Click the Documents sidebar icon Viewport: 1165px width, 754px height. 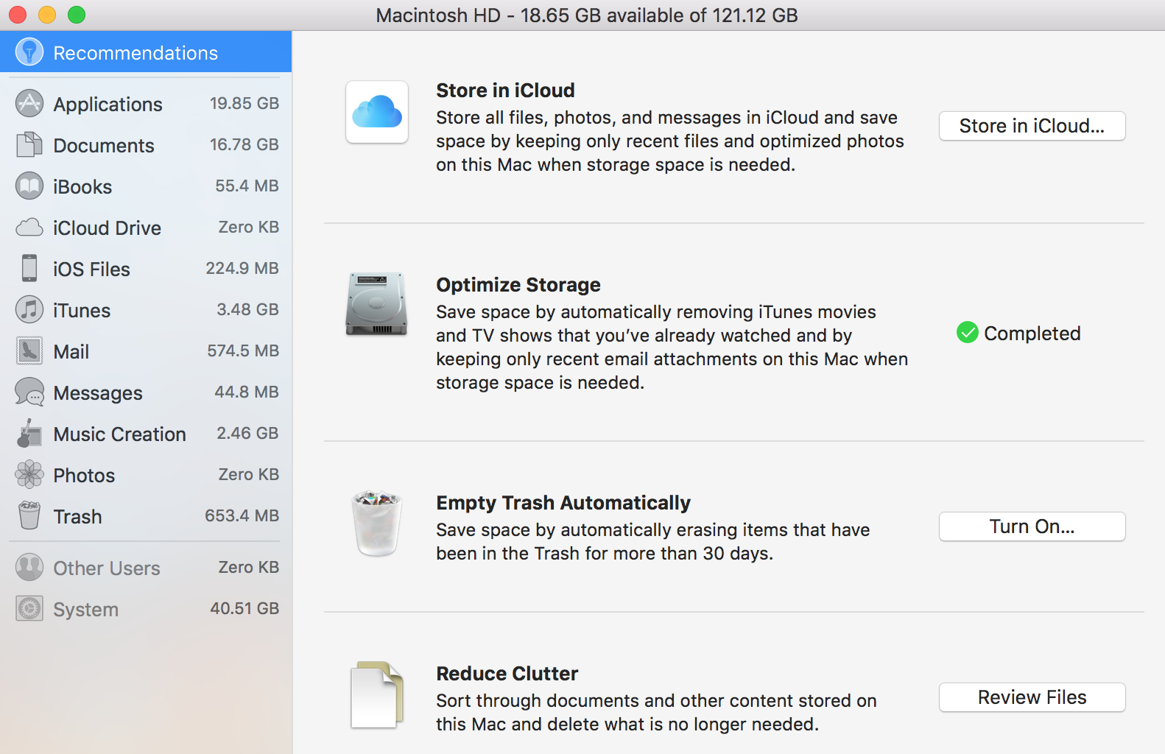[x=29, y=144]
